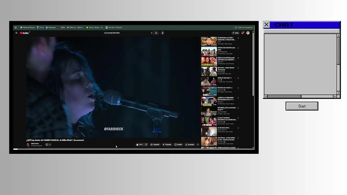Click the video title '¿QUÉ hay detrás del CAMBIO RADICAL'
This screenshot has width=347, height=195.
click(x=55, y=140)
